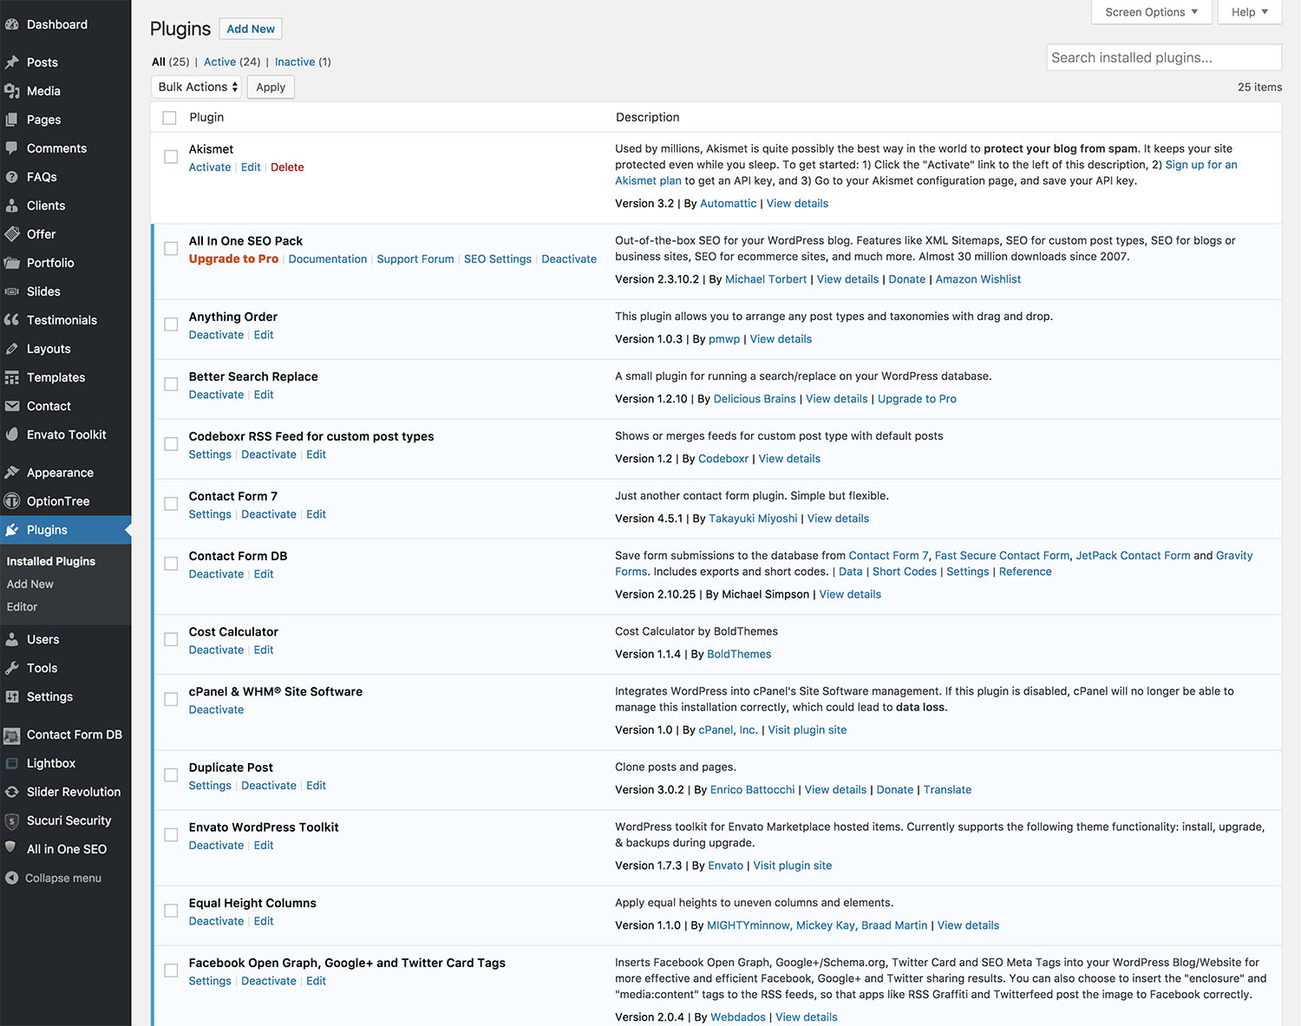Open Add New in Plugins submenu
Screen dimensions: 1301x1026
(30, 585)
